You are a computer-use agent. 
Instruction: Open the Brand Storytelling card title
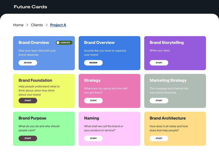point(167,43)
